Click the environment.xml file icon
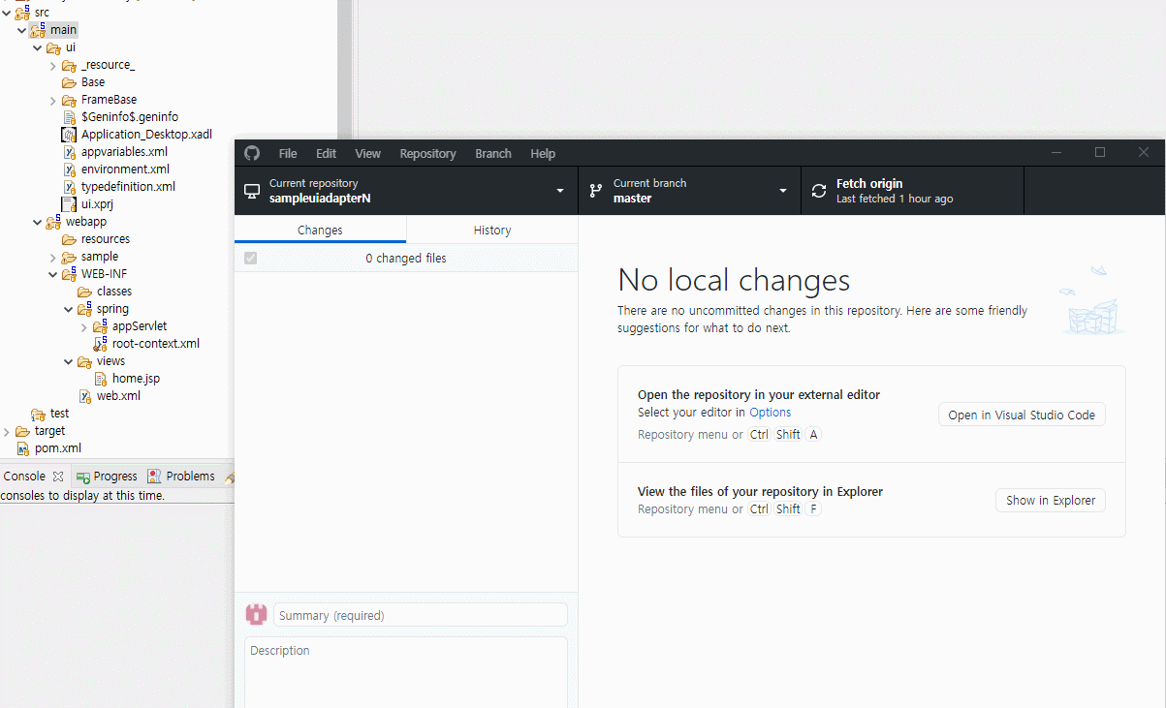Image resolution: width=1166 pixels, height=708 pixels. click(x=69, y=169)
